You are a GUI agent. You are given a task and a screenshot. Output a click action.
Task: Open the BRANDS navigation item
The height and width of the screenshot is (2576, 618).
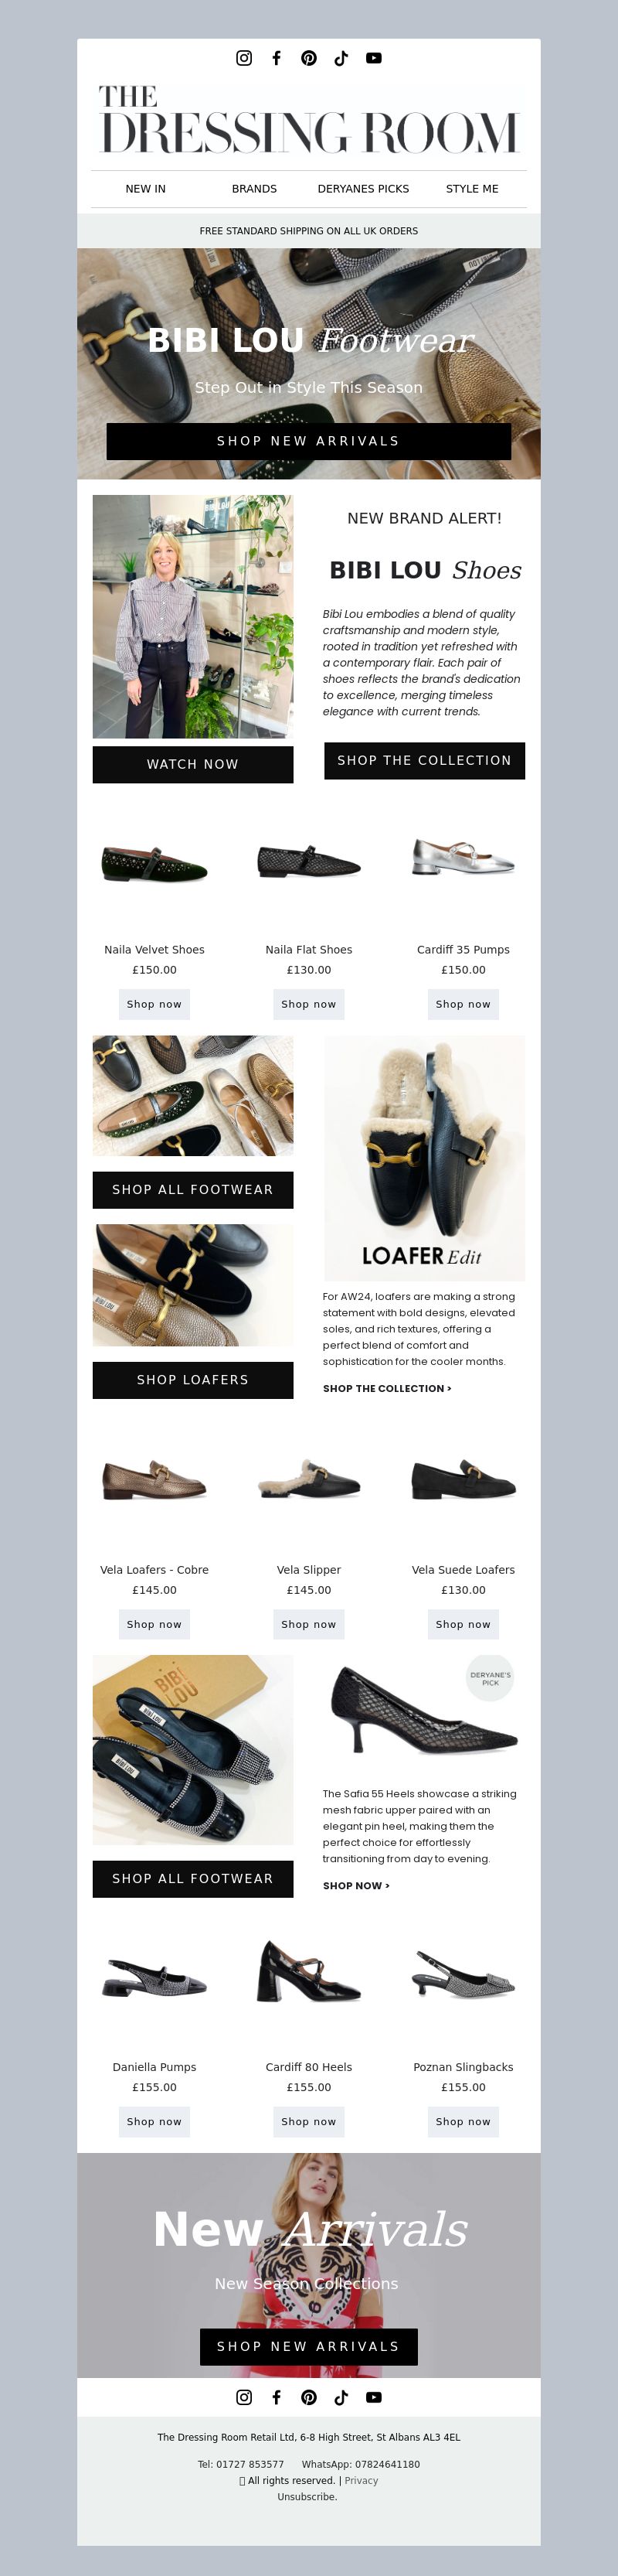pyautogui.click(x=255, y=189)
